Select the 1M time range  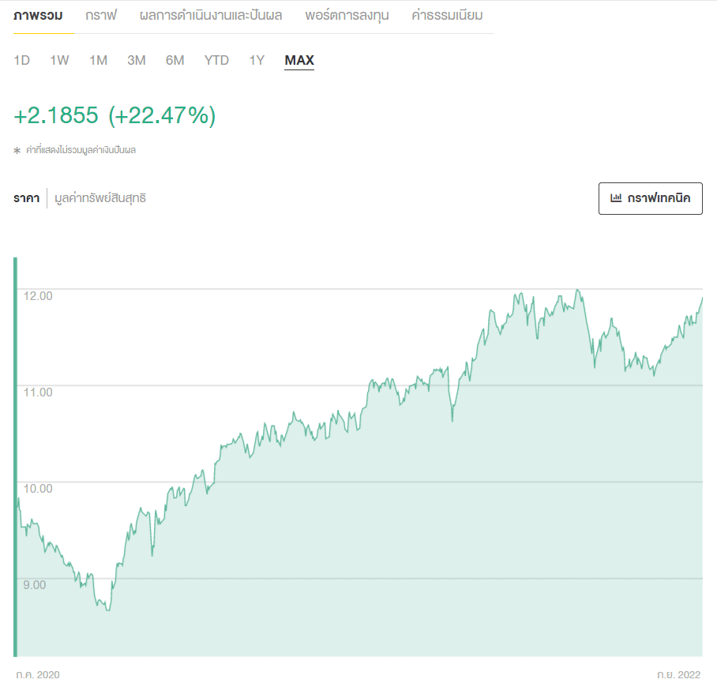click(98, 61)
